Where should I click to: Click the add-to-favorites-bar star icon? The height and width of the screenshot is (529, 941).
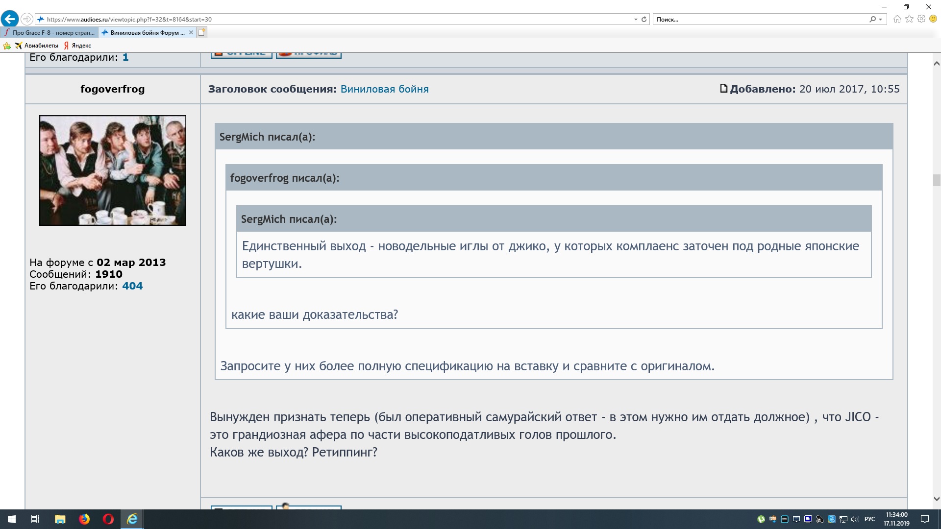click(x=7, y=46)
